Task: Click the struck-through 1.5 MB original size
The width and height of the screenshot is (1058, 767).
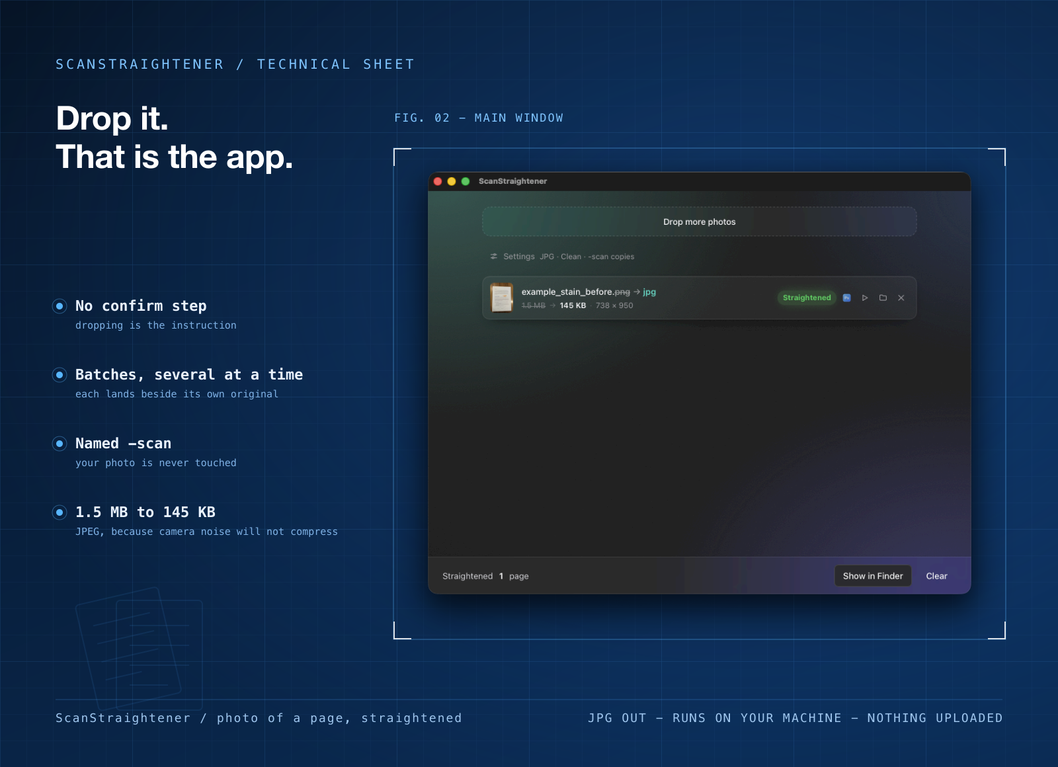Action: point(534,305)
